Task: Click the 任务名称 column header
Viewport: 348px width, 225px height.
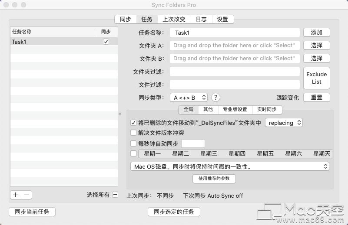Action: [52, 32]
